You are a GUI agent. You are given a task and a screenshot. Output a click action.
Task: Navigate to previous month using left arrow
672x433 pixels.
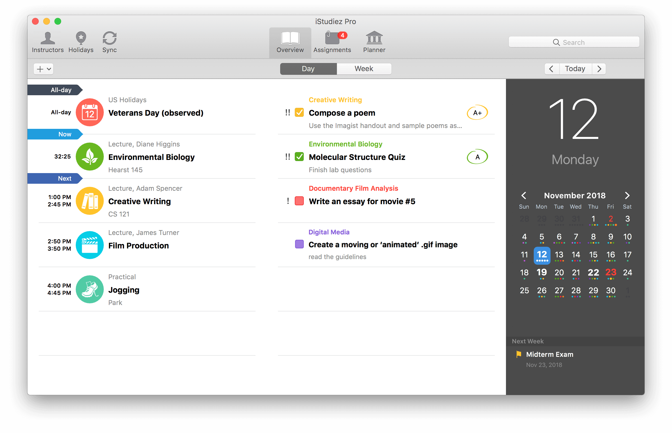pos(524,195)
